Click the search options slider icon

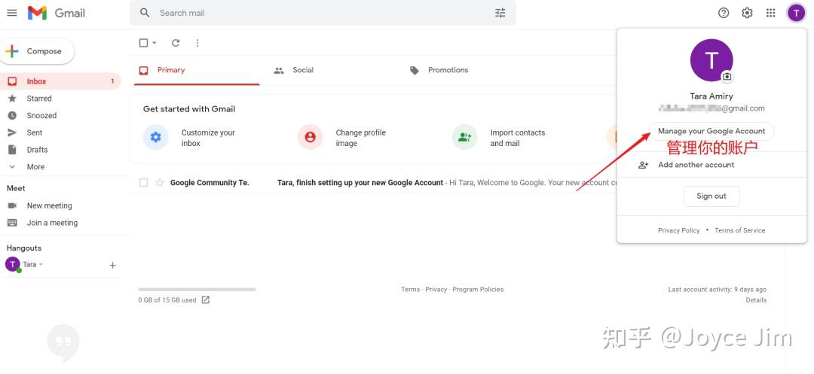click(500, 13)
